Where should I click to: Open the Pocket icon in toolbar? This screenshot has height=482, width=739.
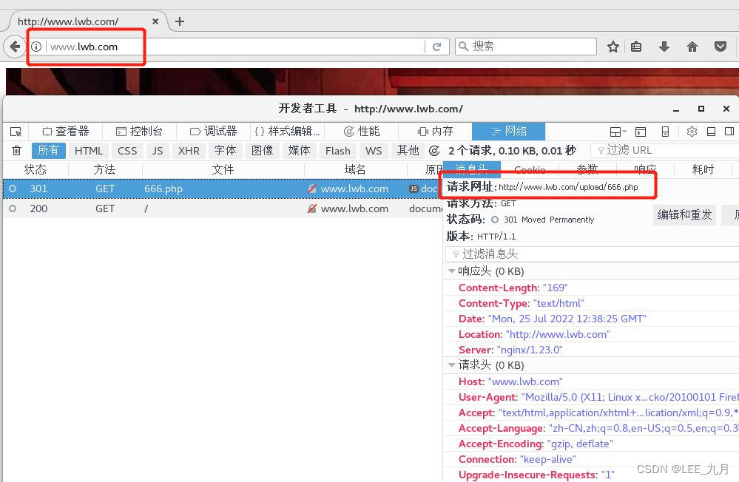(x=721, y=47)
